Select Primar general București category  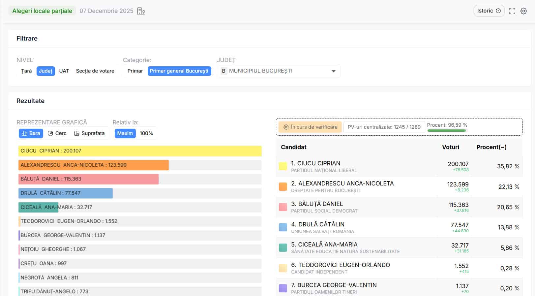point(179,71)
